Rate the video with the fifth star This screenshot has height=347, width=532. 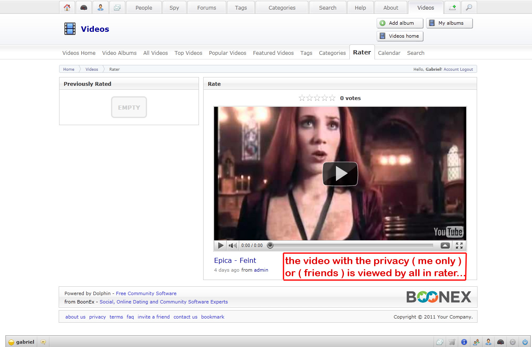click(332, 98)
